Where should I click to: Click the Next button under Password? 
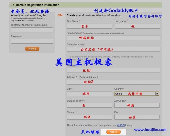point(32,49)
